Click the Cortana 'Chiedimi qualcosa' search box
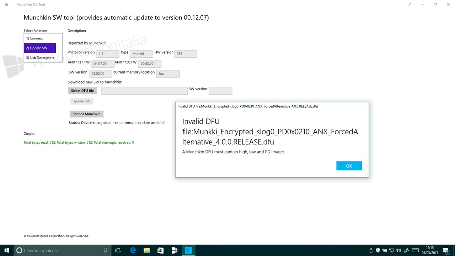This screenshot has height=256, width=455. pyautogui.click(x=63, y=250)
